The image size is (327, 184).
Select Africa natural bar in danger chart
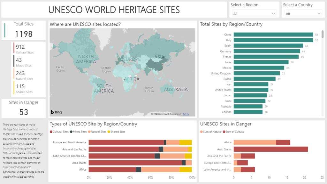(255, 142)
